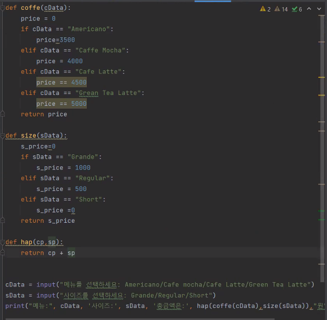Click the string "Americano" in if condition
Image resolution: width=327 pixels, height=320 pixels.
88,29
